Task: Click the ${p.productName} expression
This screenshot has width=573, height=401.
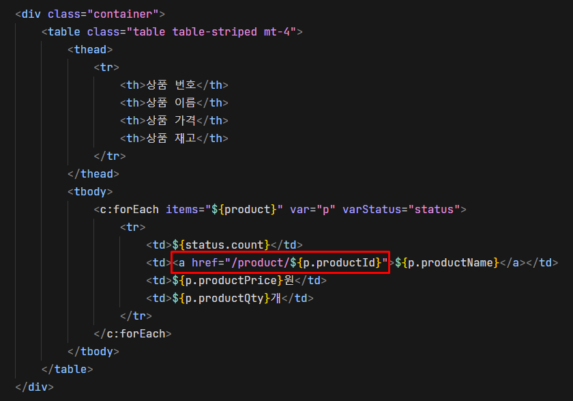Action: [447, 263]
